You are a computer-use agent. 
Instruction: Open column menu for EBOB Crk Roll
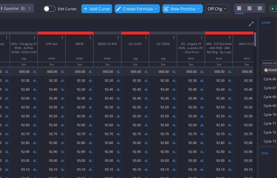tap(118, 38)
